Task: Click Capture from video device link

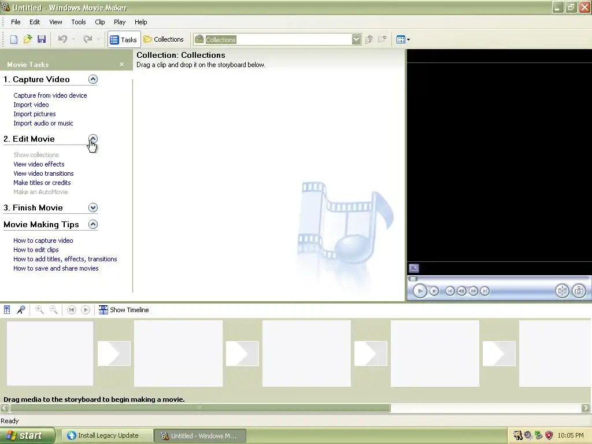Action: [50, 95]
